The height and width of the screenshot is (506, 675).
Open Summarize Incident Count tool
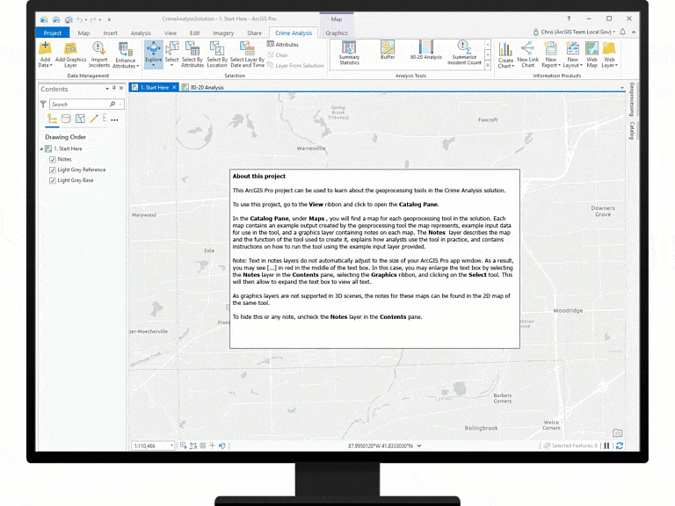pos(464,53)
